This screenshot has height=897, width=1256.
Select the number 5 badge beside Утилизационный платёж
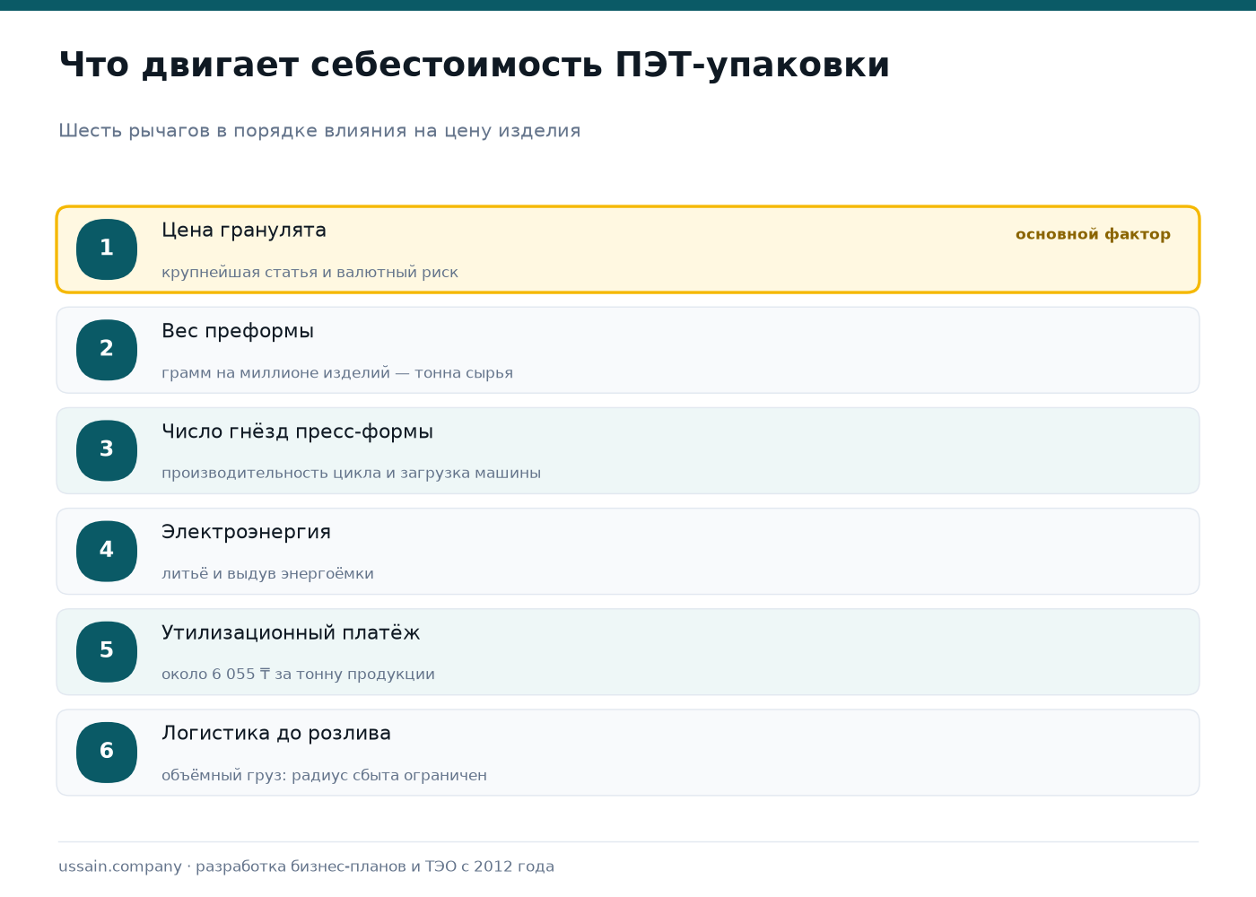(107, 651)
